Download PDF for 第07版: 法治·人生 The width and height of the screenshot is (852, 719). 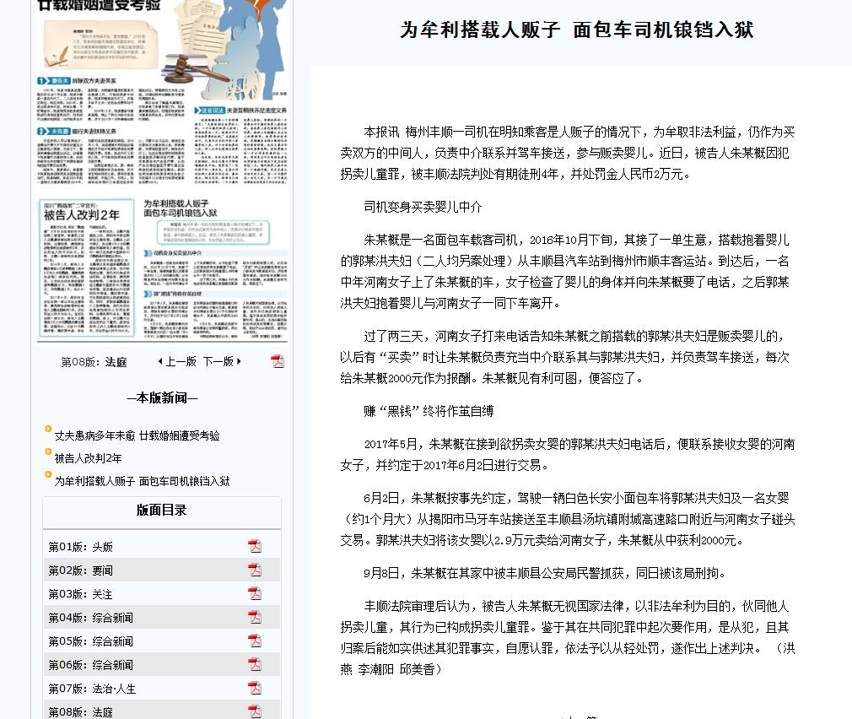(254, 688)
